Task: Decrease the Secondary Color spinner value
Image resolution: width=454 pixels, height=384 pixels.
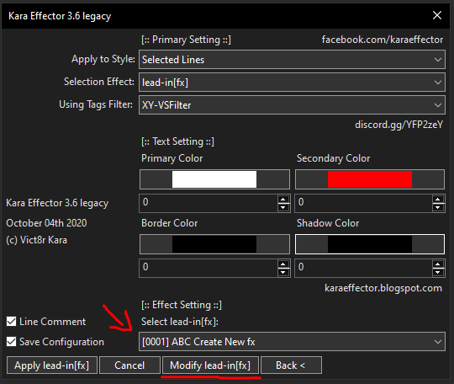Action: coord(438,207)
